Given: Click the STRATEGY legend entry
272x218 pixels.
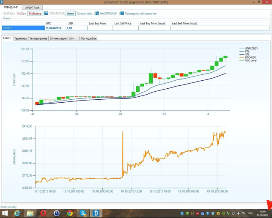Looking at the screenshot, I should point(249,49).
